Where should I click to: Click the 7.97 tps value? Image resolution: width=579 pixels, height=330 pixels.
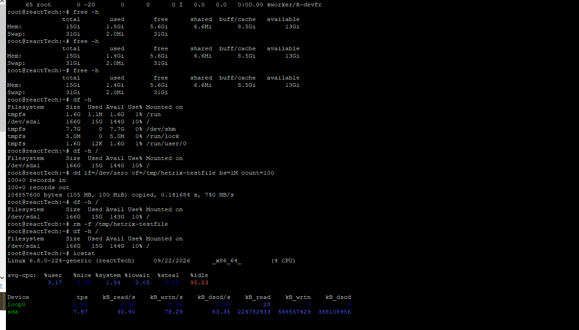pos(80,312)
